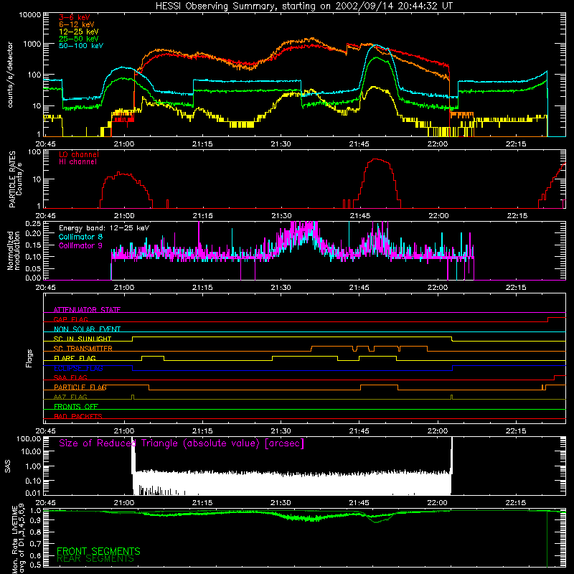Click the HI channel legend label
Viewport: 574px width, 574px height.
click(x=77, y=162)
